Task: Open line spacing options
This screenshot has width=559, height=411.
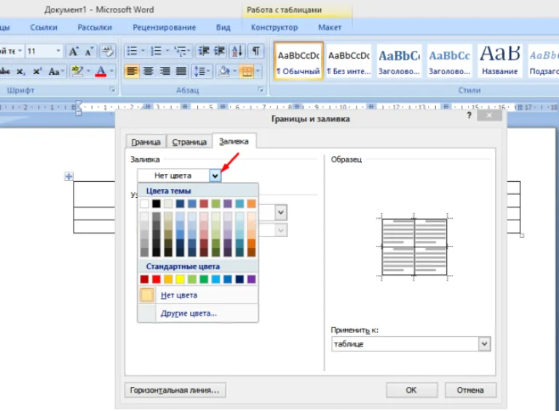Action: point(202,71)
